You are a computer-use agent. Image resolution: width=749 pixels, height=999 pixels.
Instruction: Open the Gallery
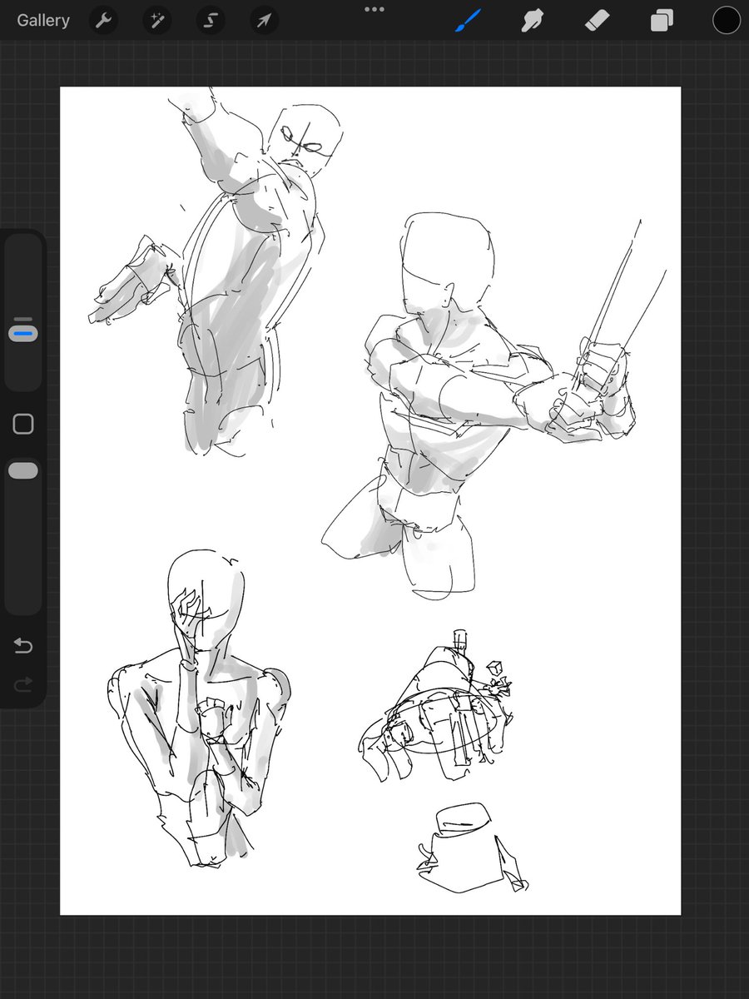[x=43, y=21]
